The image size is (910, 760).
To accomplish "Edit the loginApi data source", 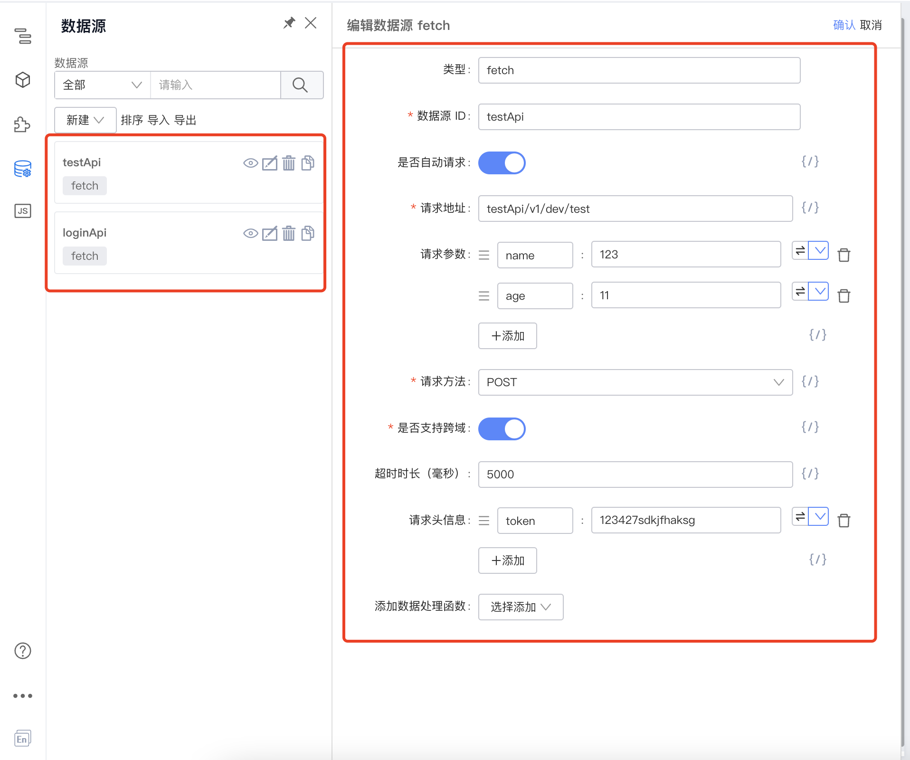I will (x=270, y=234).
